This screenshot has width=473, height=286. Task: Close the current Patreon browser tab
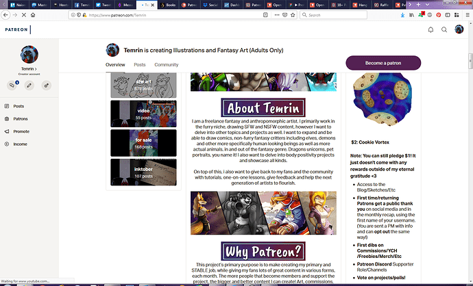[153, 5]
